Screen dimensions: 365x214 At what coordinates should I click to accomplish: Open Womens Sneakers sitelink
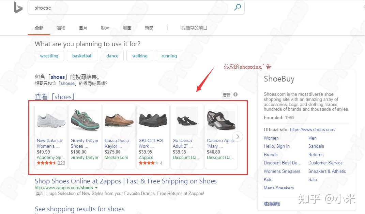click(282, 171)
